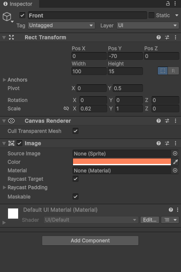Toggle the Front object active checkbox
The height and width of the screenshot is (272, 181).
(22, 15)
